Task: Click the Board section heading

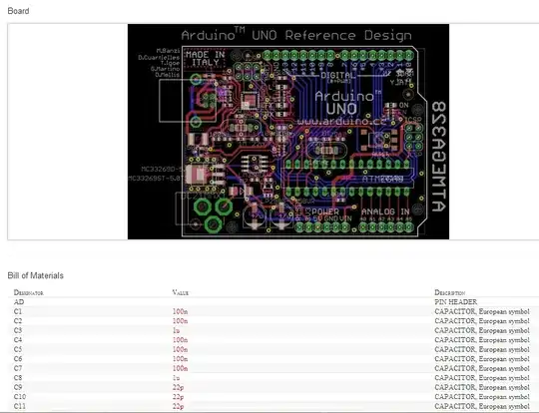Action: [x=18, y=11]
